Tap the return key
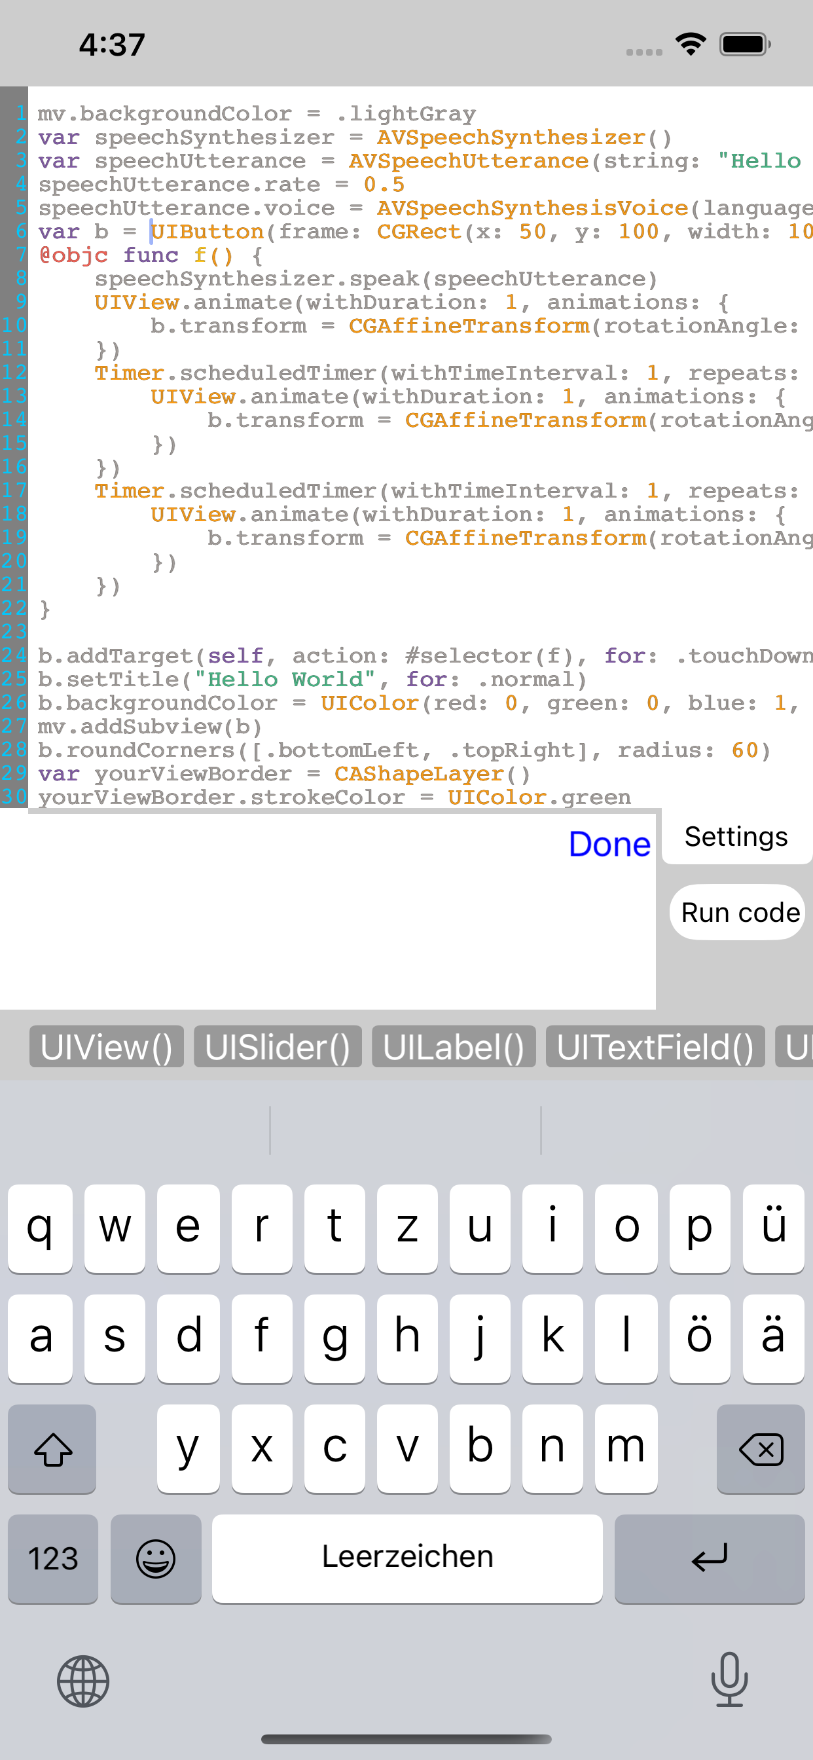Image resolution: width=813 pixels, height=1760 pixels. (709, 1559)
